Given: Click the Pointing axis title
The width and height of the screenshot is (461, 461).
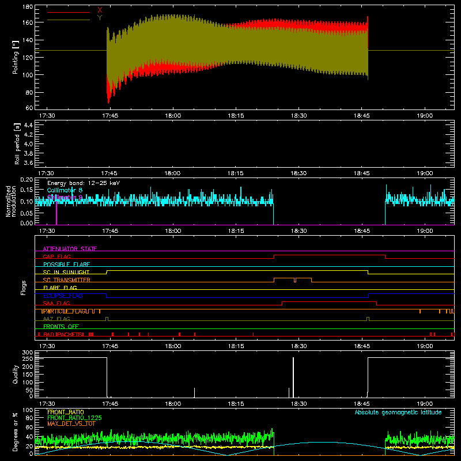Looking at the screenshot, I should coord(16,57).
